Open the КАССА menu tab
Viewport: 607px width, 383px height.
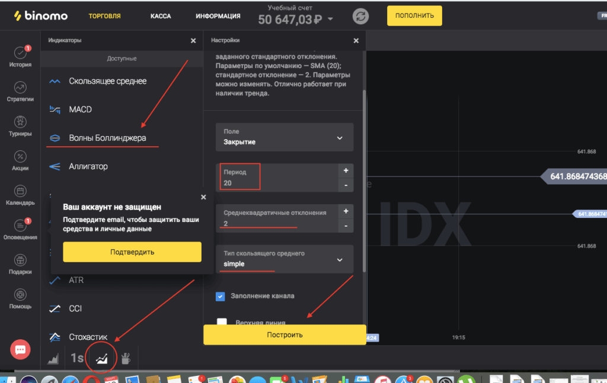pyautogui.click(x=160, y=16)
